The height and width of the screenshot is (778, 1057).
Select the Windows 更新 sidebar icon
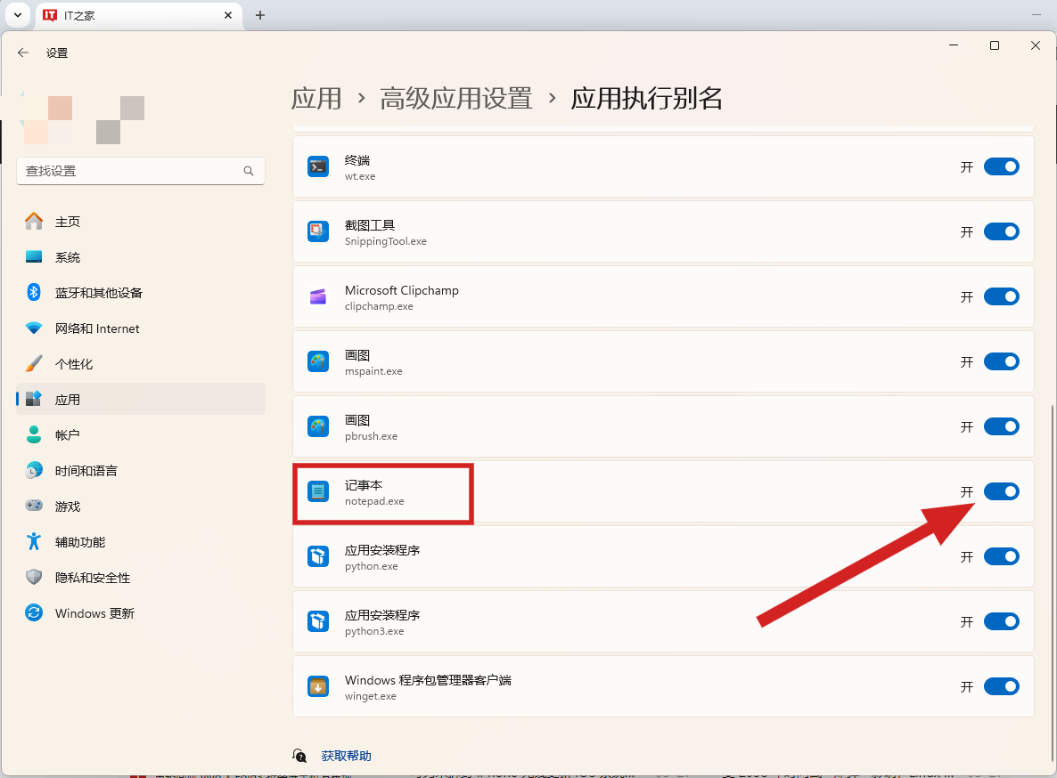click(x=33, y=612)
